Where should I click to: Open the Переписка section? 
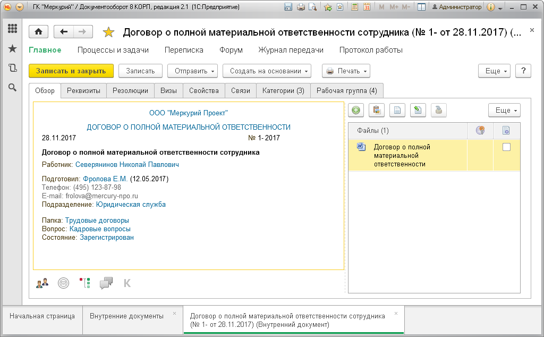[184, 50]
